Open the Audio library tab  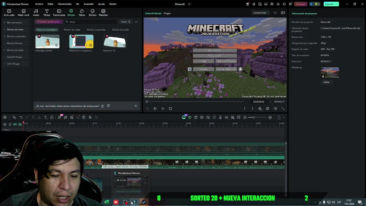(36, 13)
